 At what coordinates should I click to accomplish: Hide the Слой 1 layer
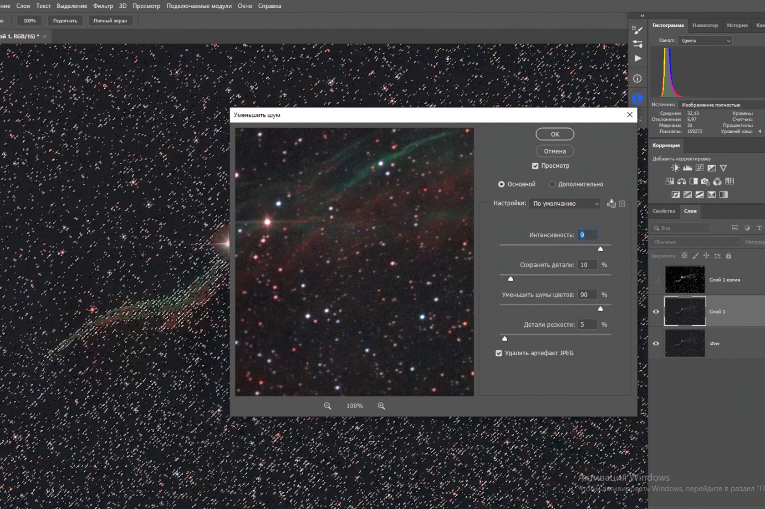656,312
